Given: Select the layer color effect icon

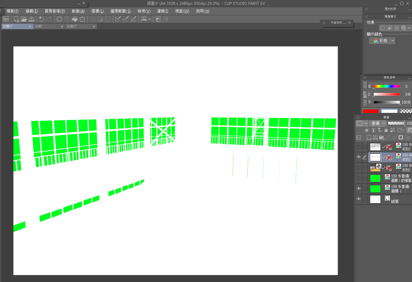Looking at the screenshot, I should [x=404, y=28].
